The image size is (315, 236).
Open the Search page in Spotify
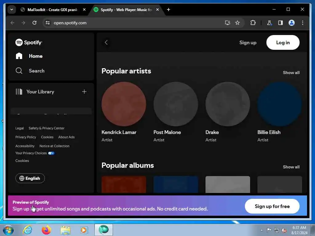(30, 71)
